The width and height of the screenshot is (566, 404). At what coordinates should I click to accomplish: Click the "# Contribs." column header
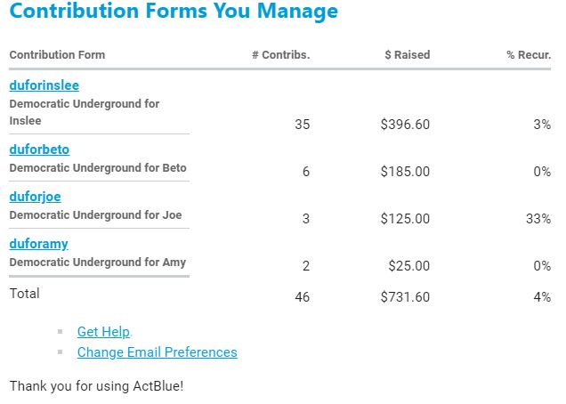pyautogui.click(x=280, y=54)
